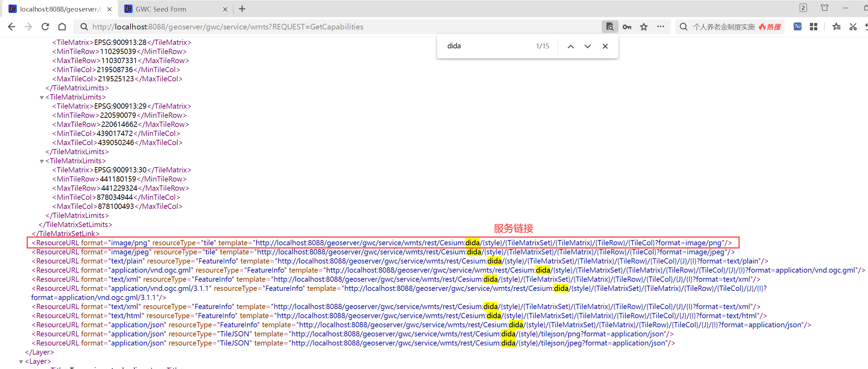This screenshot has width=868, height=369.
Task: Click the find-in-page input containing dida
Action: point(488,46)
